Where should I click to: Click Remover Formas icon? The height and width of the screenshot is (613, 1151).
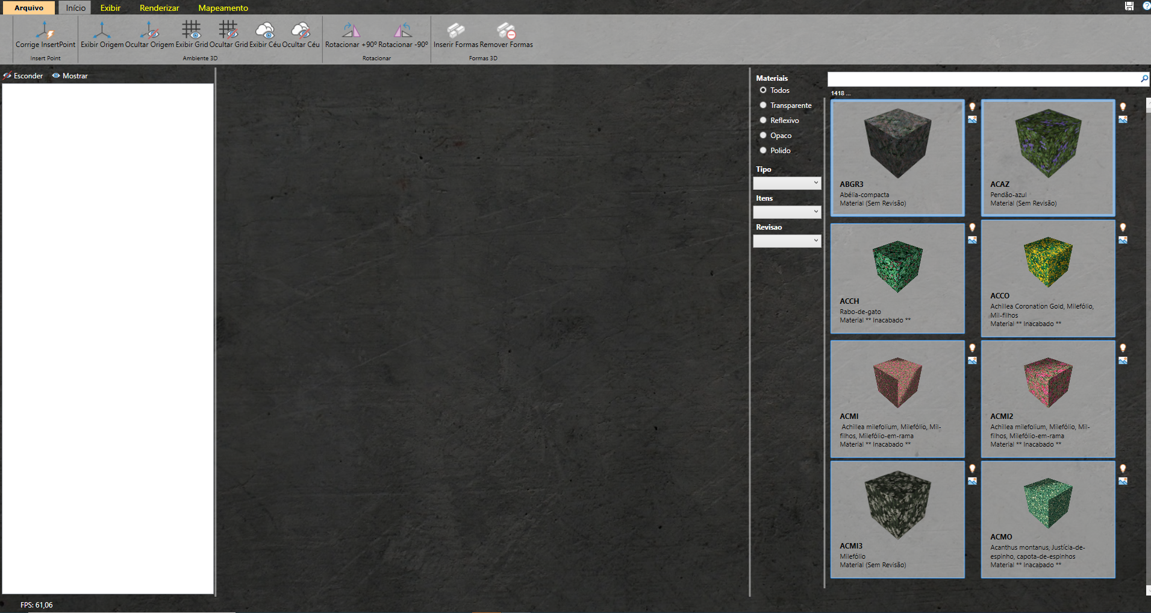506,35
